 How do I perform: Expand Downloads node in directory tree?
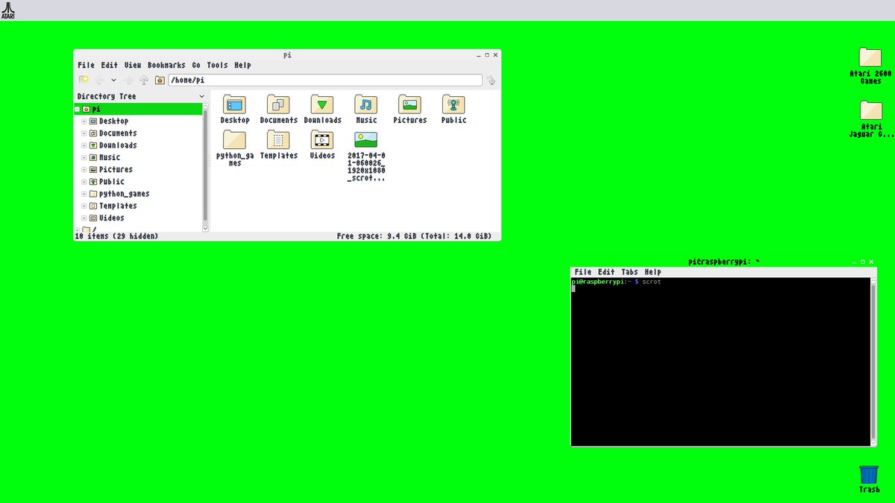84,145
